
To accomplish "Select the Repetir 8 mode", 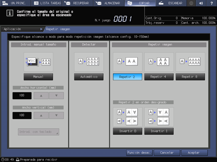I will pos(190,77).
